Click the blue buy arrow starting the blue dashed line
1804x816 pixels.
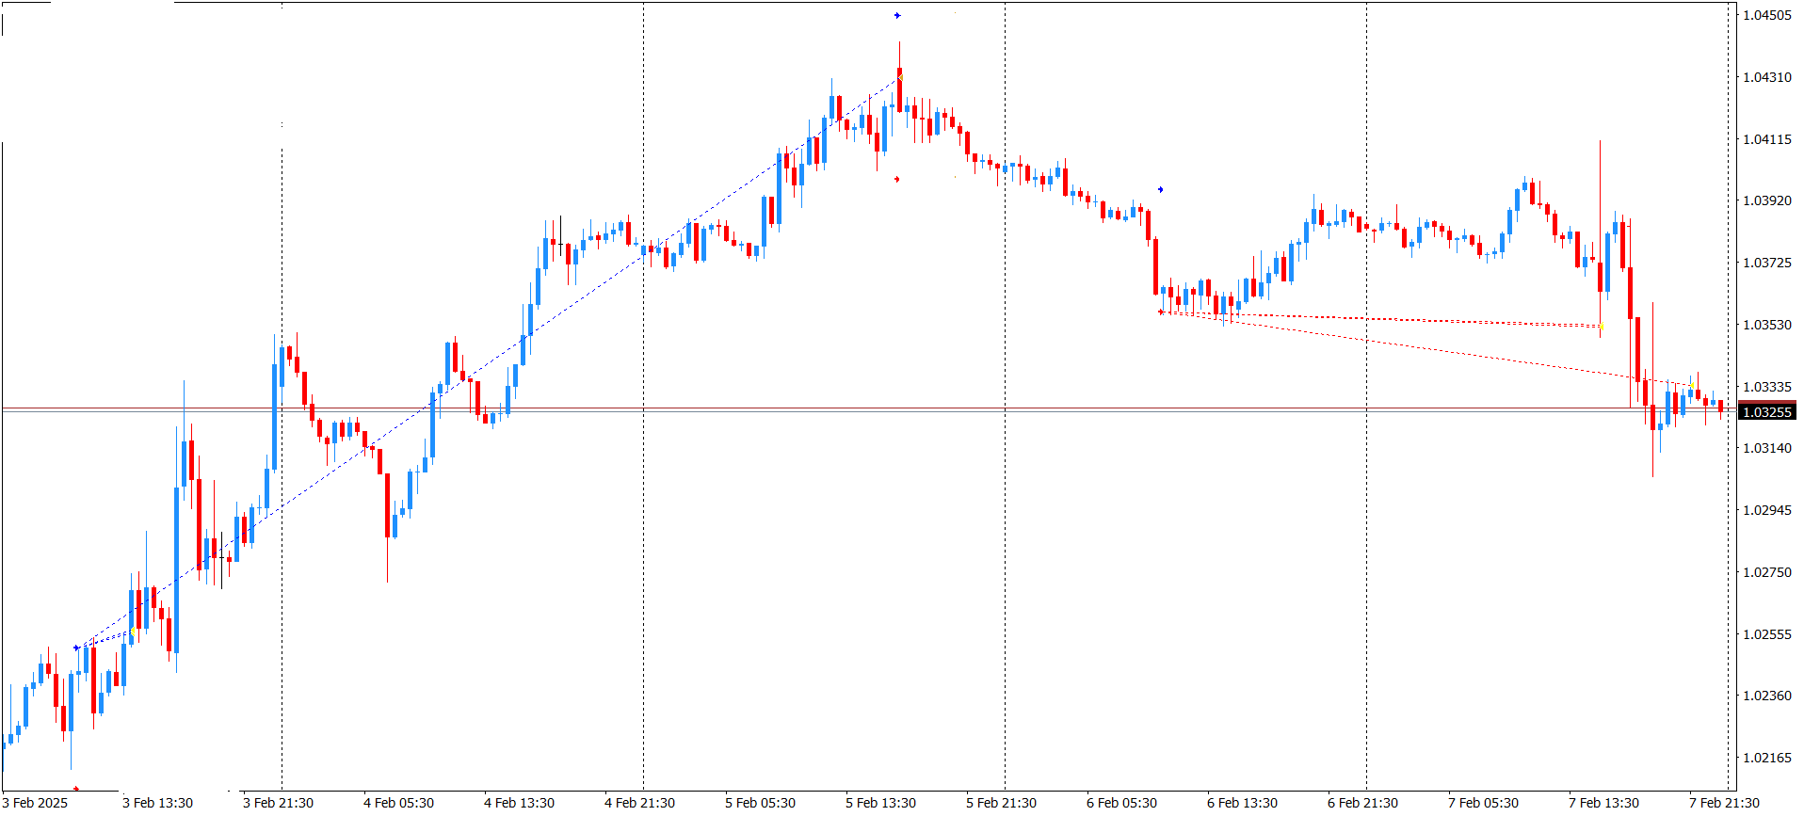76,648
